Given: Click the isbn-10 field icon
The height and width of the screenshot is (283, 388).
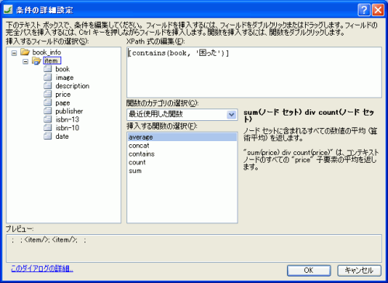Looking at the screenshot, I should click(x=48, y=127).
